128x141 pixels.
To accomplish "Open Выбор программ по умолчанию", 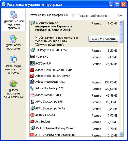I will click(x=13, y=89).
